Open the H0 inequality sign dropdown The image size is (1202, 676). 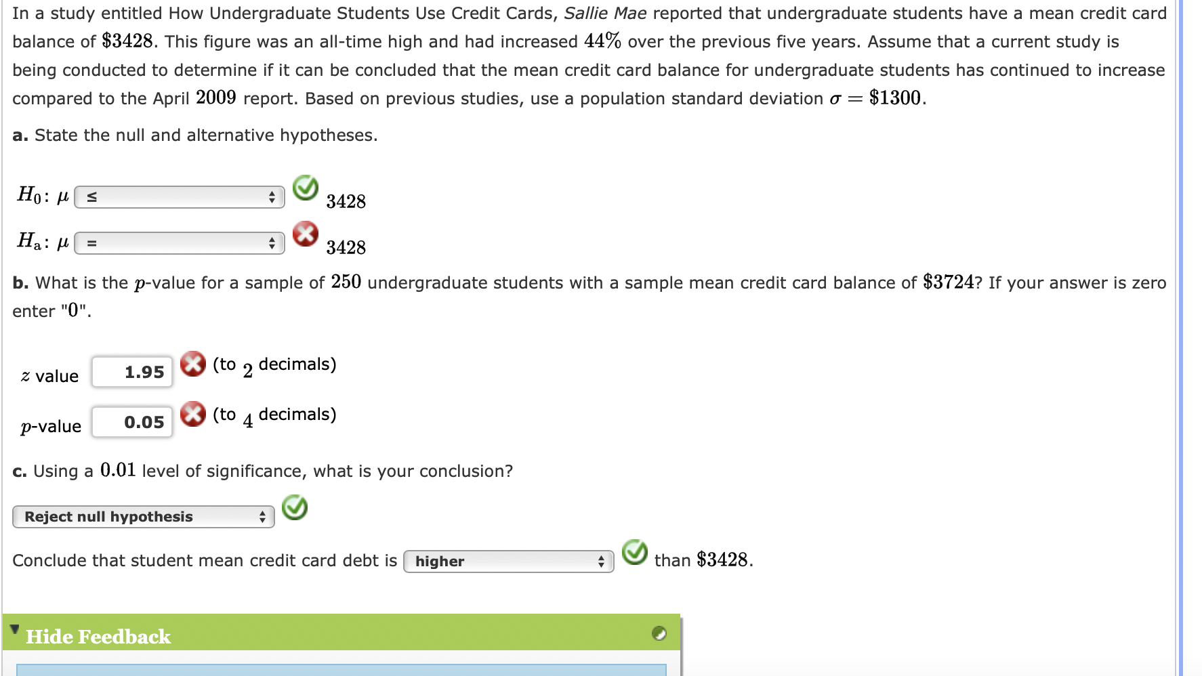180,197
